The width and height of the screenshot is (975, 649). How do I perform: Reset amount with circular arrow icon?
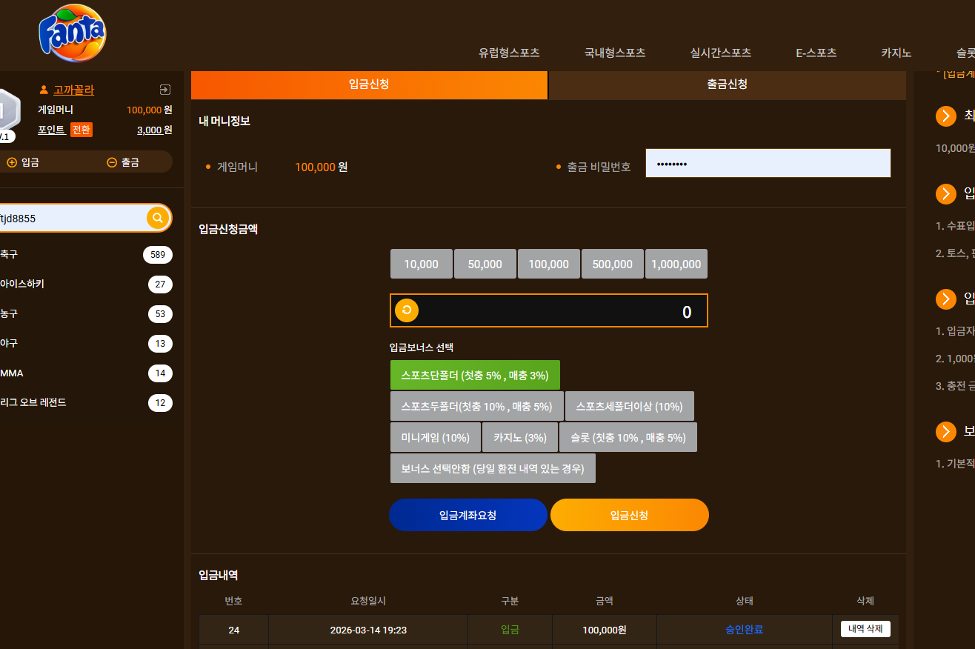(407, 310)
